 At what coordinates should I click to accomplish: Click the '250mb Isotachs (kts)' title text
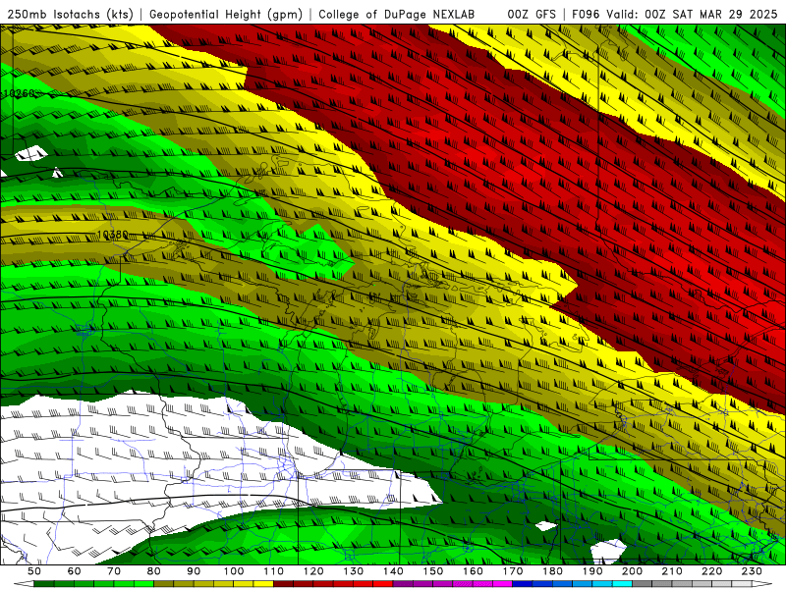(70, 15)
